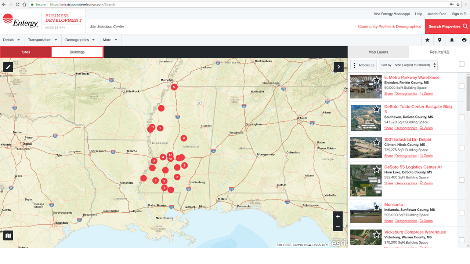470x264 pixels.
Task: Check the DeSoto 55 Logistics Center checkbox
Action: (462, 180)
